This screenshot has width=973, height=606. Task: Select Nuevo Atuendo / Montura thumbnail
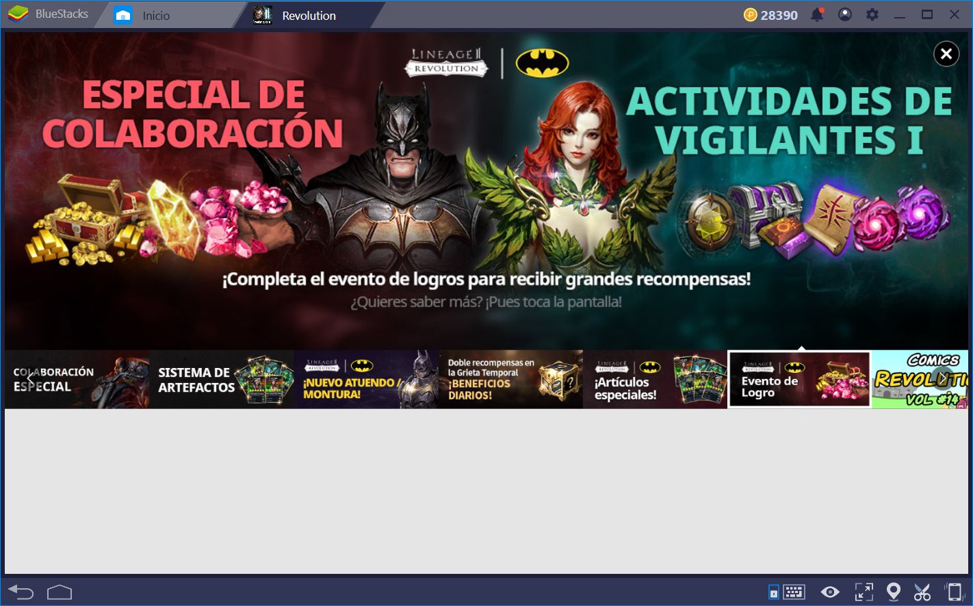366,380
